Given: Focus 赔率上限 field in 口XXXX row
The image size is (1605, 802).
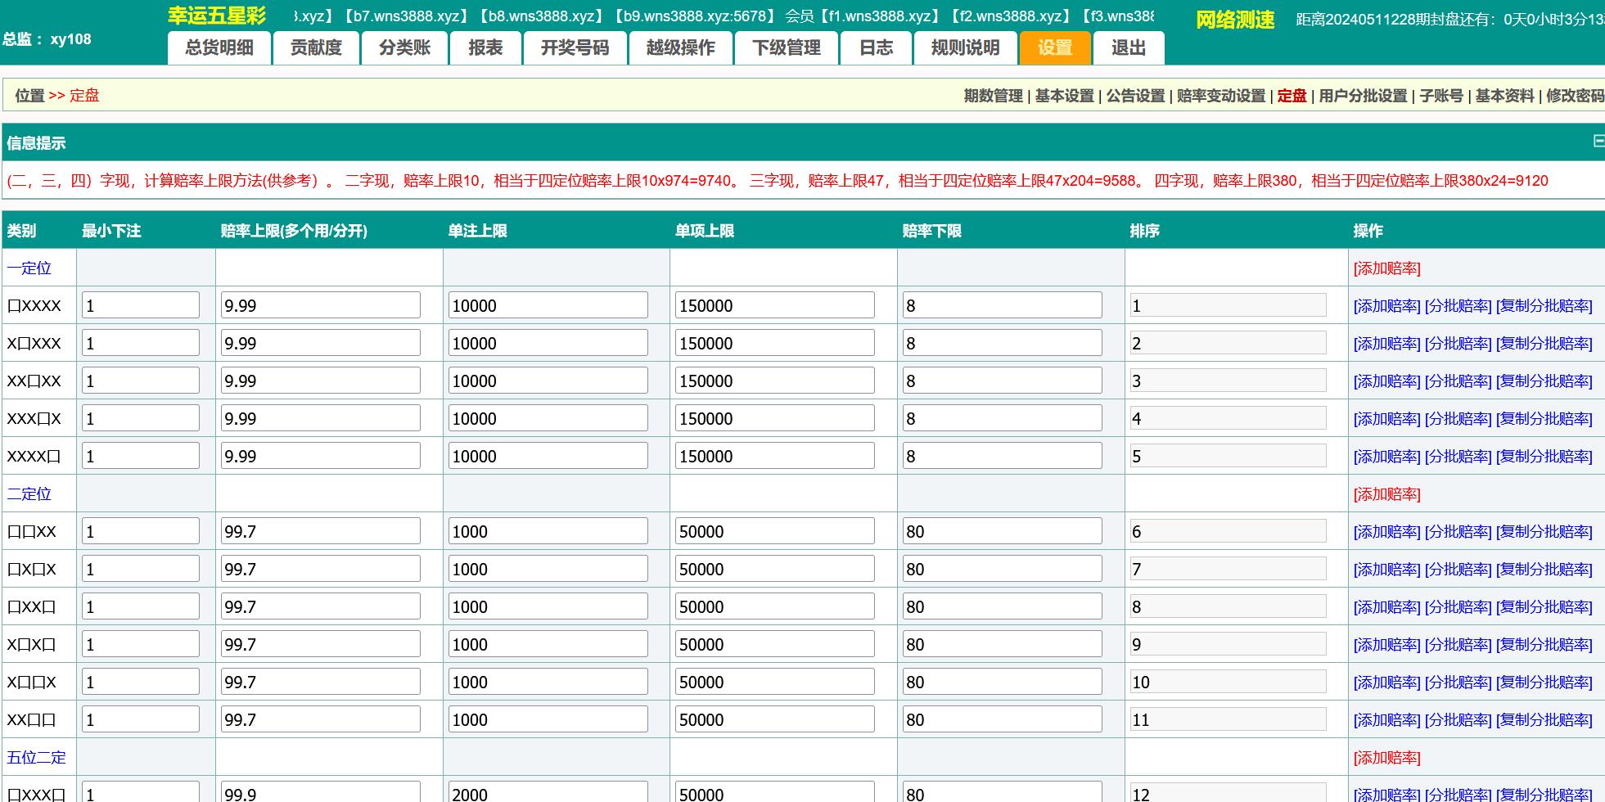Looking at the screenshot, I should click(320, 306).
